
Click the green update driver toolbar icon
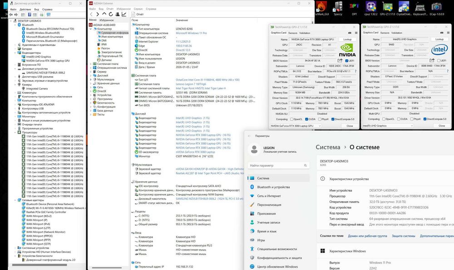(42, 14)
